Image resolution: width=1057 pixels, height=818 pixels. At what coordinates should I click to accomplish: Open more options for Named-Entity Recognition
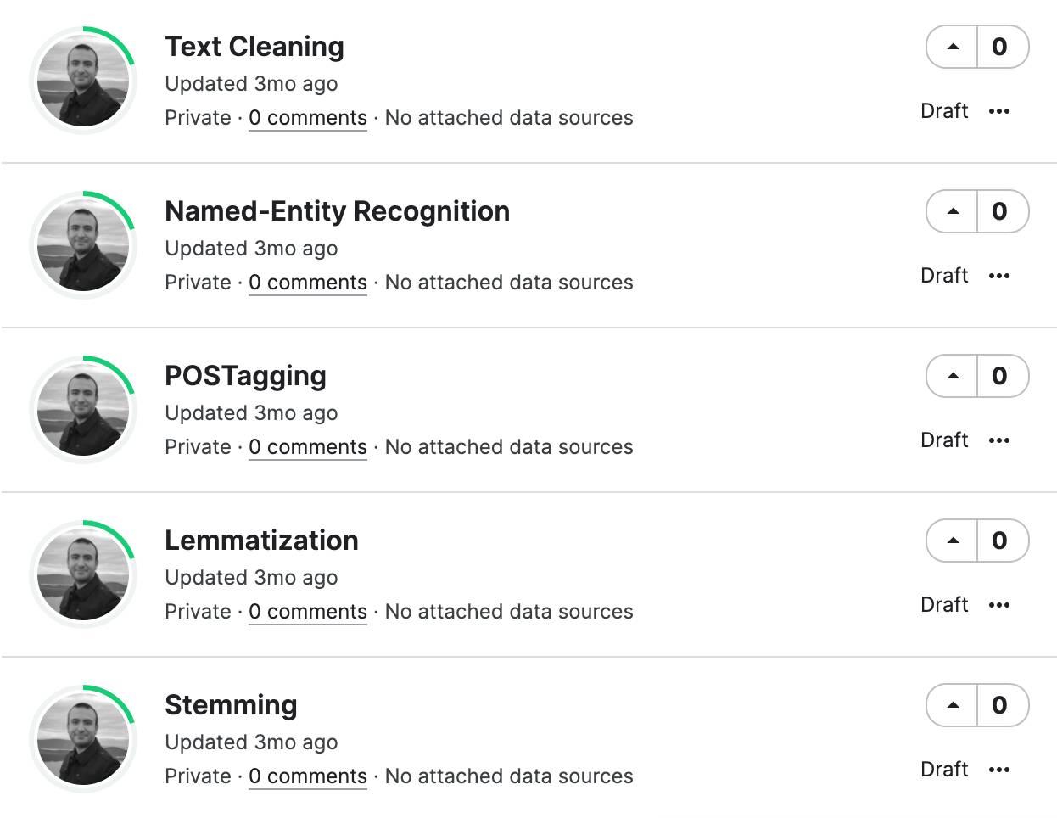(999, 276)
